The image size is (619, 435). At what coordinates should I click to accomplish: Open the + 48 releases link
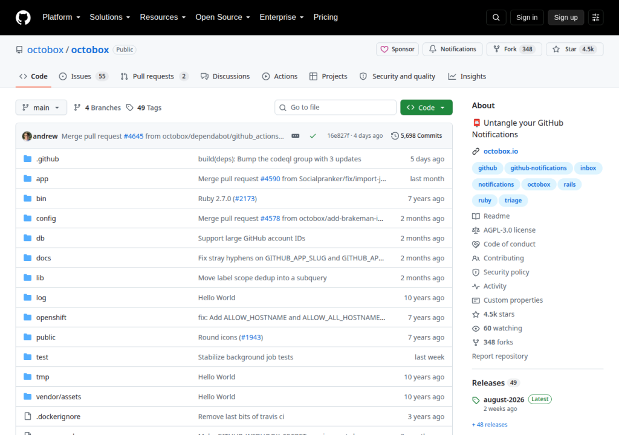coord(490,425)
